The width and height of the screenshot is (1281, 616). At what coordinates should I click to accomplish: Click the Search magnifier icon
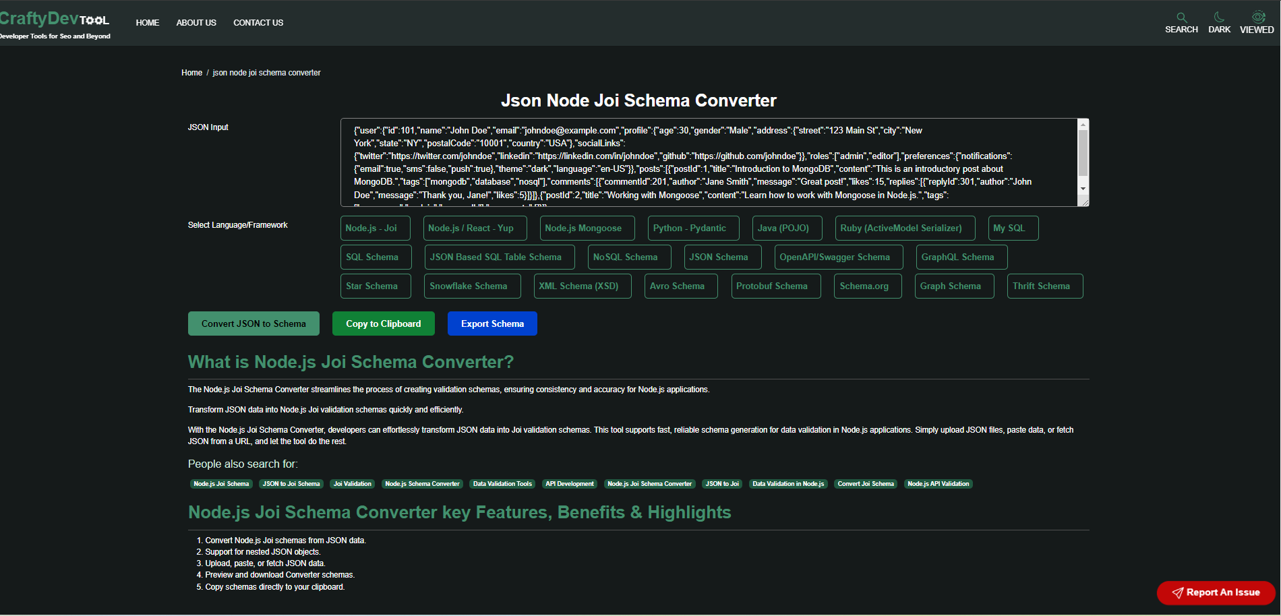tap(1181, 18)
